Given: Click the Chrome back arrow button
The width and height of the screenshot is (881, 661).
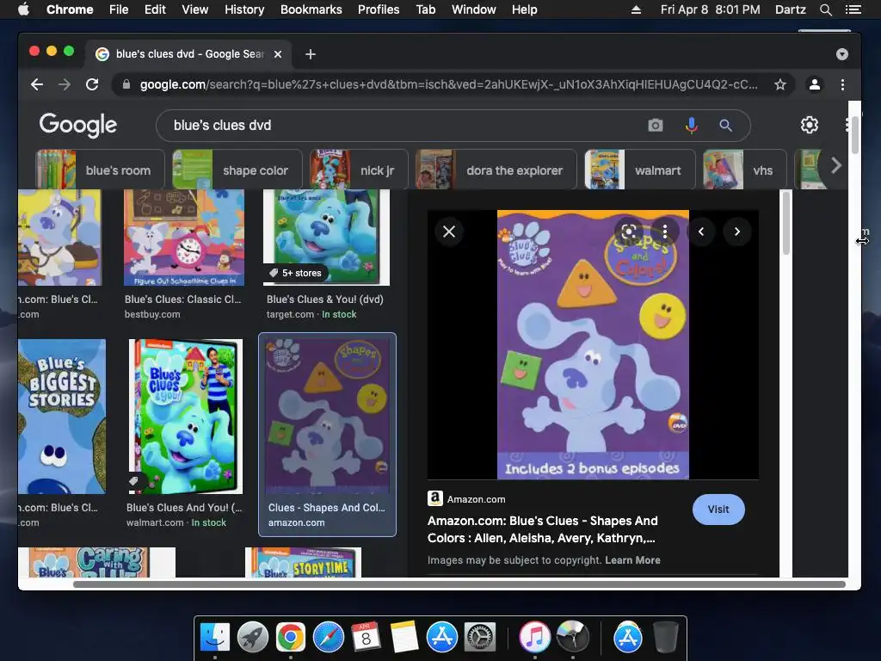Looking at the screenshot, I should [37, 84].
